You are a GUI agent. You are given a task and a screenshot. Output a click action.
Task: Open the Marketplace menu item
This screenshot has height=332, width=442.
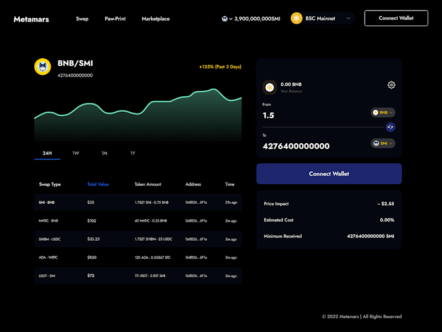coord(156,19)
